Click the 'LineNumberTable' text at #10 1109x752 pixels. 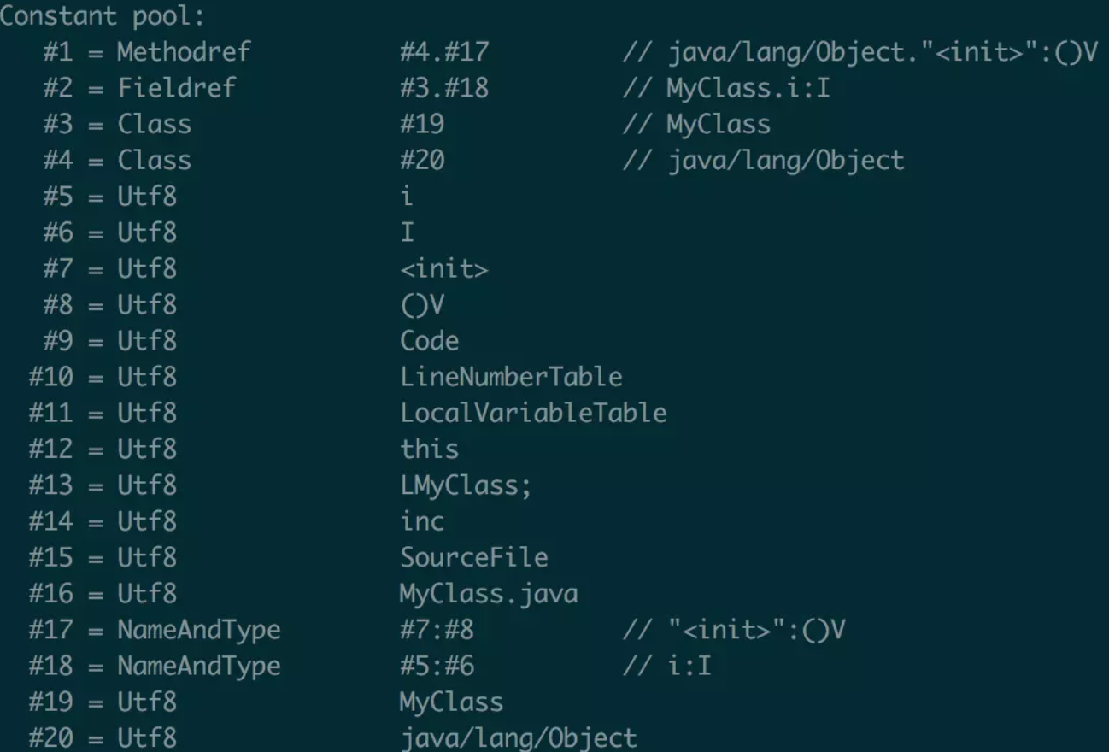(x=511, y=377)
